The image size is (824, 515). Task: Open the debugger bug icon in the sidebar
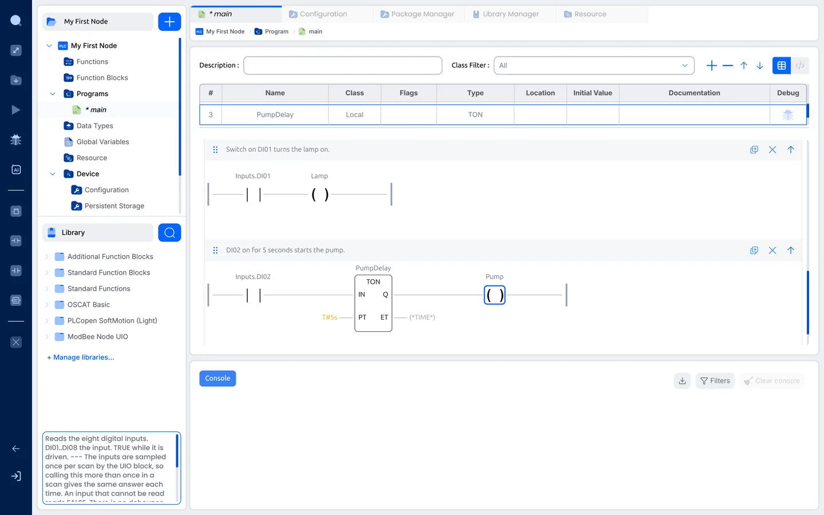(x=16, y=140)
